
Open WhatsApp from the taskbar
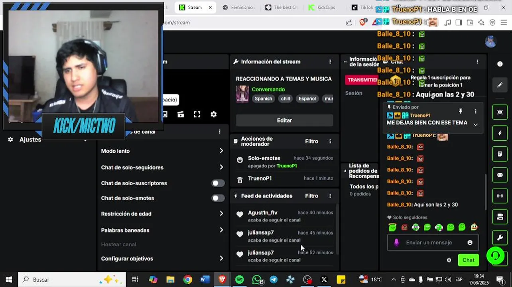pos(257,280)
